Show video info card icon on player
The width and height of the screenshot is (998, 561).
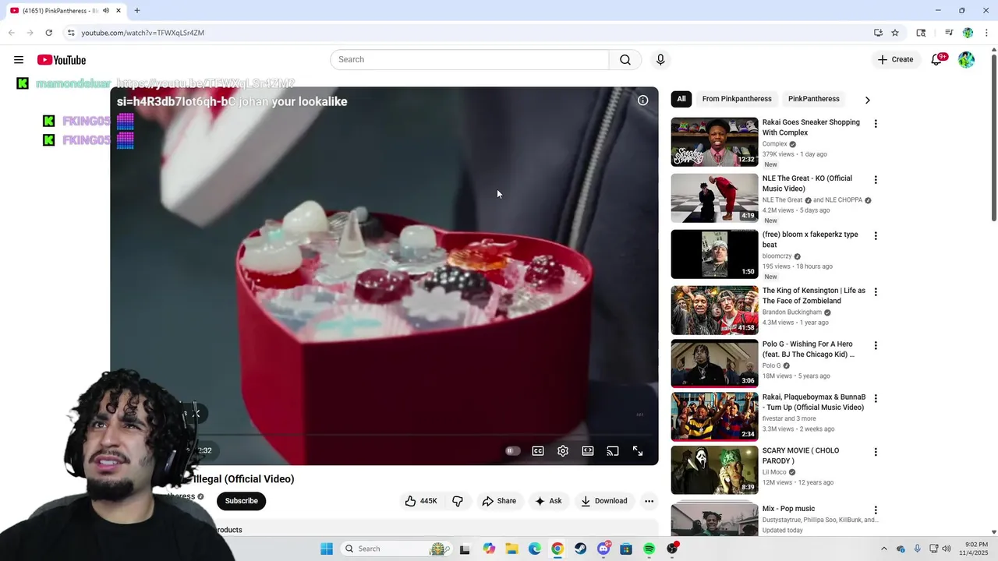coord(642,101)
